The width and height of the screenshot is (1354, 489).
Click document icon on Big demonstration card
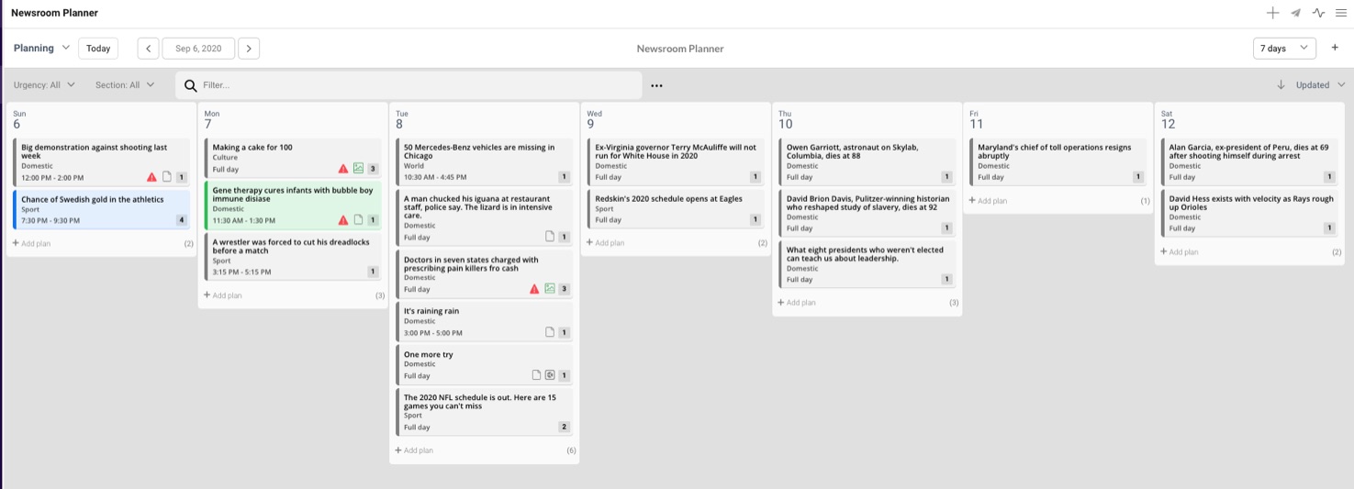(x=167, y=177)
